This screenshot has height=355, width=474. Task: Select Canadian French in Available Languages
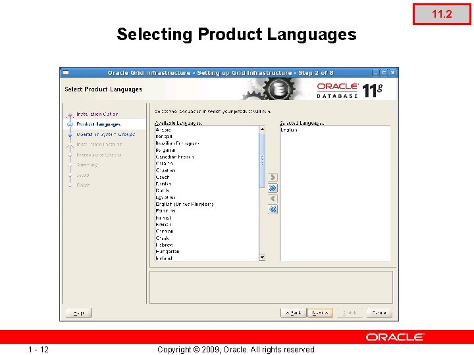207,157
